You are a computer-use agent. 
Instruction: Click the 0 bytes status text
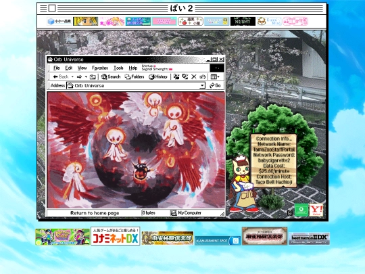tap(149, 212)
